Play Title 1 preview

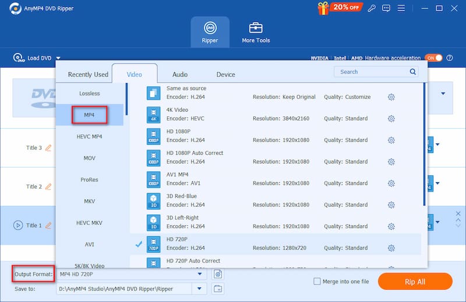click(18, 225)
